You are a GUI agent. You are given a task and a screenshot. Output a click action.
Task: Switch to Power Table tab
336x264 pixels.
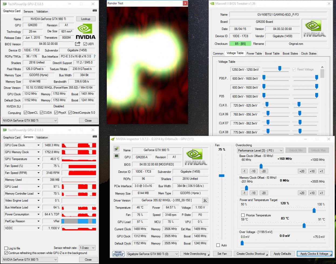(x=254, y=53)
